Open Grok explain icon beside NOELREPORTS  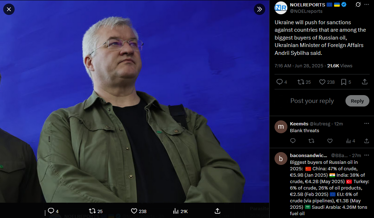[358, 5]
